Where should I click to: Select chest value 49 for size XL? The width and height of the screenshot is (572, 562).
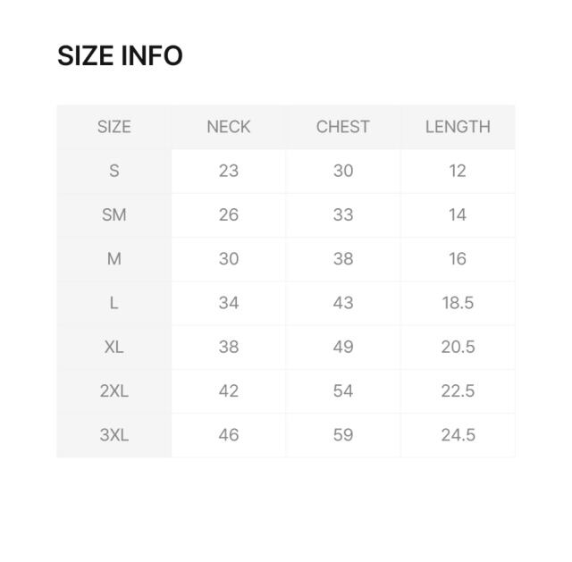click(x=343, y=347)
